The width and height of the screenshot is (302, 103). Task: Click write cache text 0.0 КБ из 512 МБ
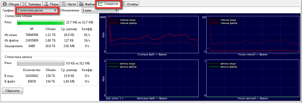pos(78,63)
